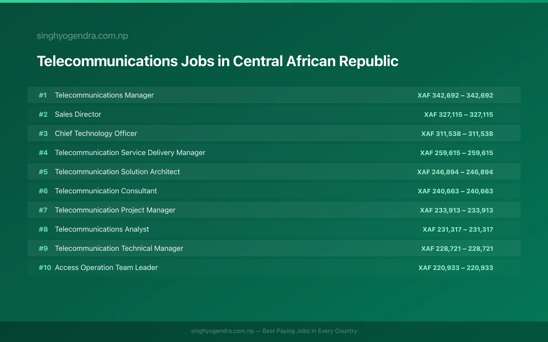The image size is (548, 342).
Task: Click the #8 rank number
Action: tap(43, 229)
